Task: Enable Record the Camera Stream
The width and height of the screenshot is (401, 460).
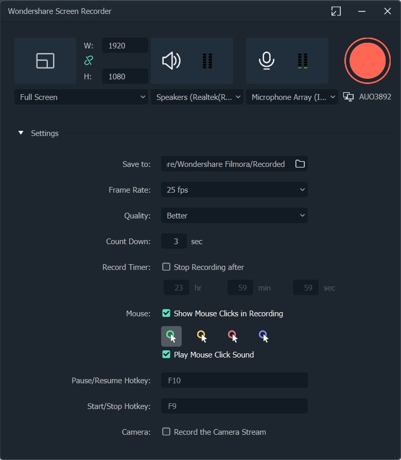Action: point(166,432)
